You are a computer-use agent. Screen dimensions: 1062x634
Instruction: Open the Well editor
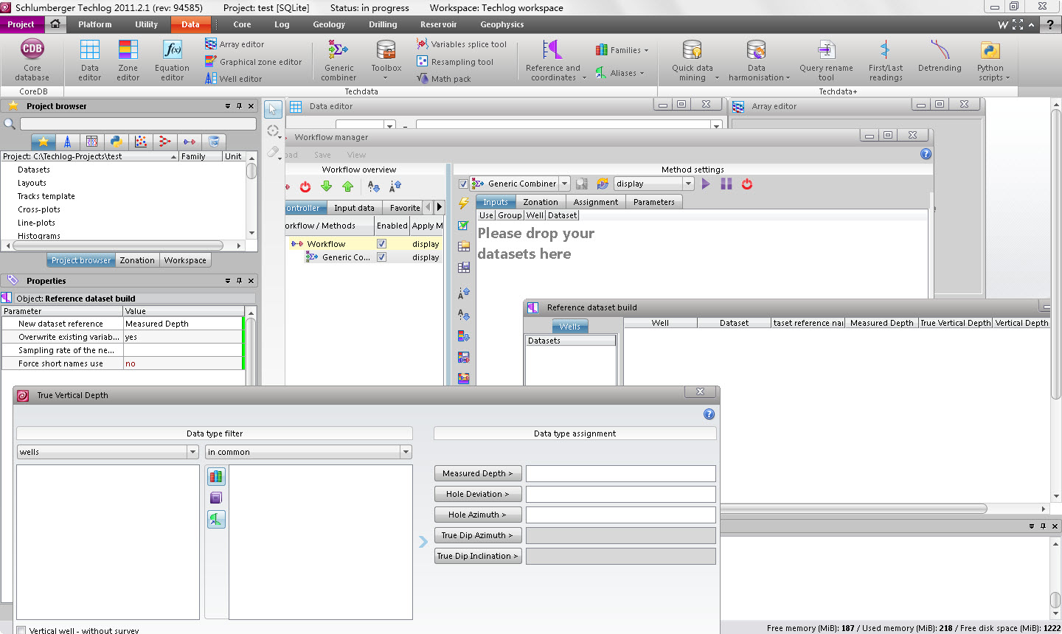pyautogui.click(x=233, y=79)
